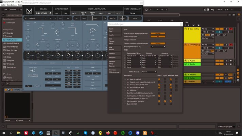Viewport: 242px width, 136px height.
Task: Open Firefox from the taskbar
Action: tap(108, 133)
